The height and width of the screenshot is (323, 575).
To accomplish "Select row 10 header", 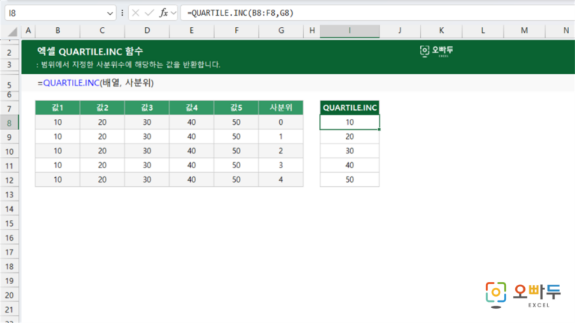I will (10, 151).
